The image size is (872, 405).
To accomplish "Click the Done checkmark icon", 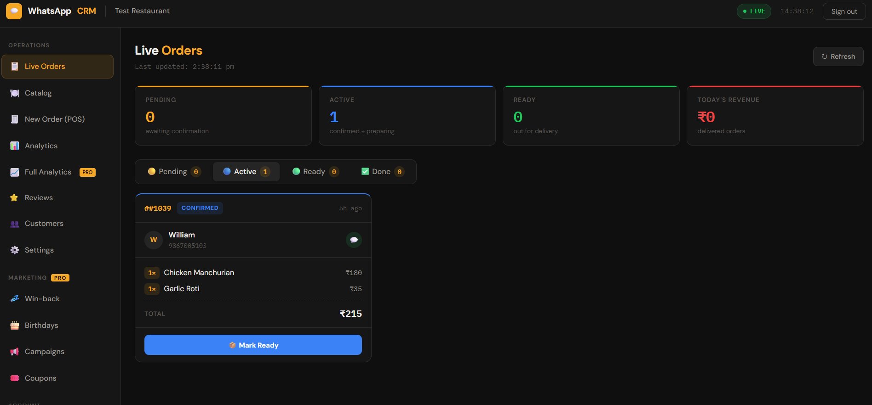I will (x=365, y=171).
